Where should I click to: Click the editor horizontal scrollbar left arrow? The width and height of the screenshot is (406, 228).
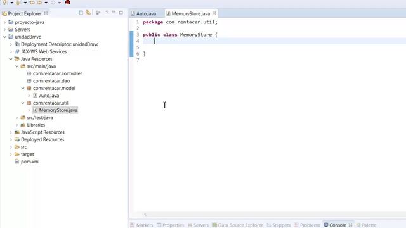(145, 214)
